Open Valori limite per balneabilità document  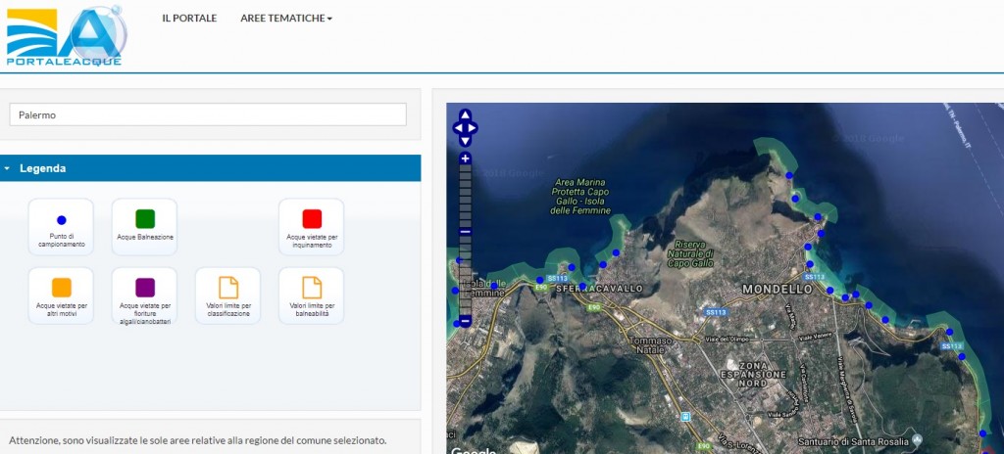point(312,287)
